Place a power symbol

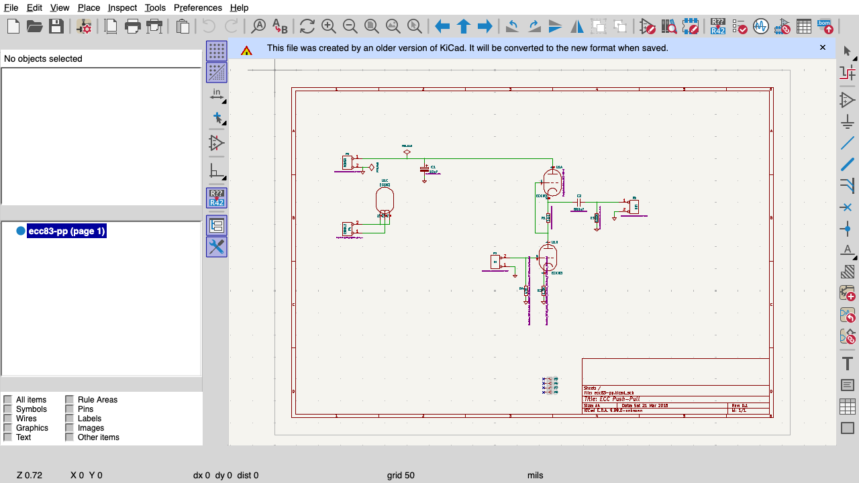848,122
